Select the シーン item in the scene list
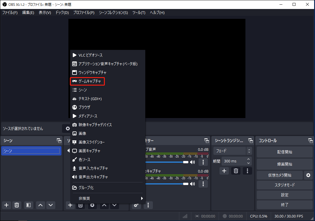 [x=31, y=151]
